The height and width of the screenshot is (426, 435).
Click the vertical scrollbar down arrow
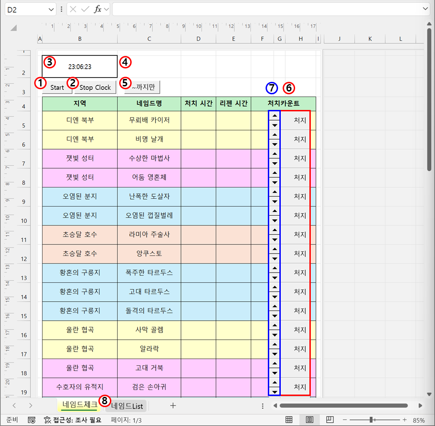pyautogui.click(x=429, y=395)
